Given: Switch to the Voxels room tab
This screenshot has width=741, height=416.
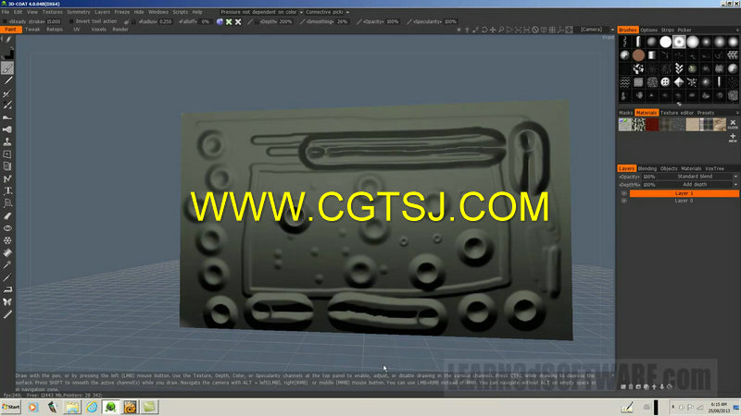Looking at the screenshot, I should [99, 30].
